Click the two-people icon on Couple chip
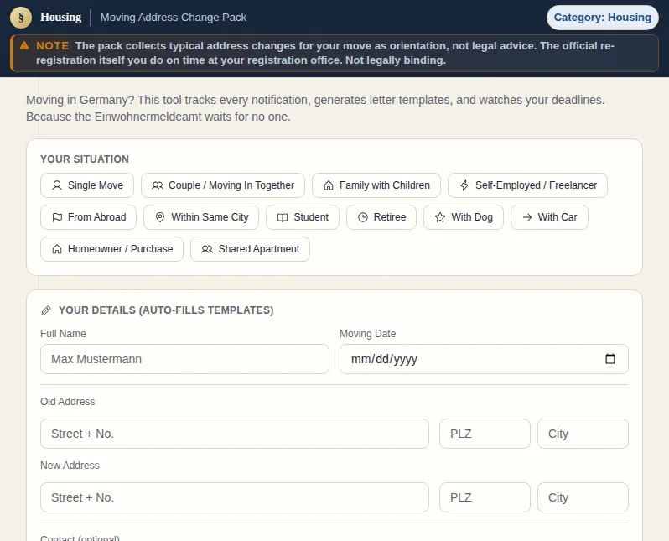Viewport: 669px width, 541px height. point(158,185)
